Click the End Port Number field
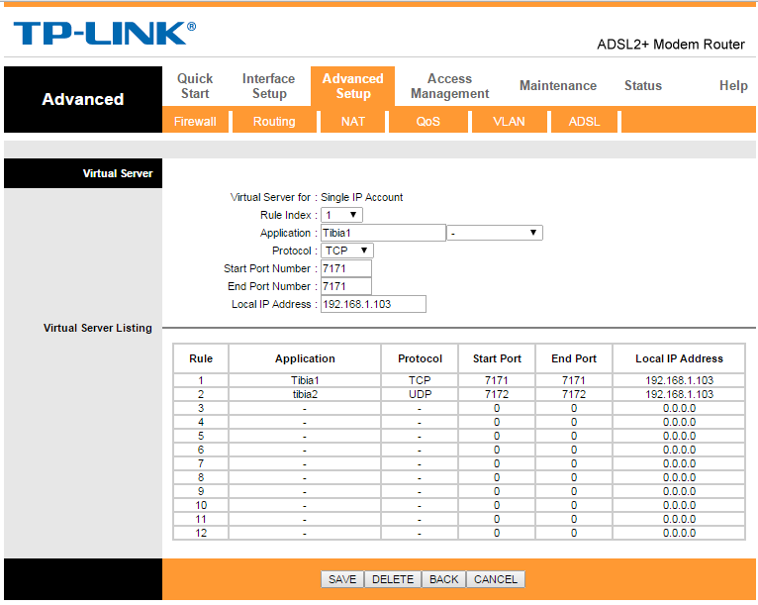The image size is (758, 605). [x=346, y=286]
